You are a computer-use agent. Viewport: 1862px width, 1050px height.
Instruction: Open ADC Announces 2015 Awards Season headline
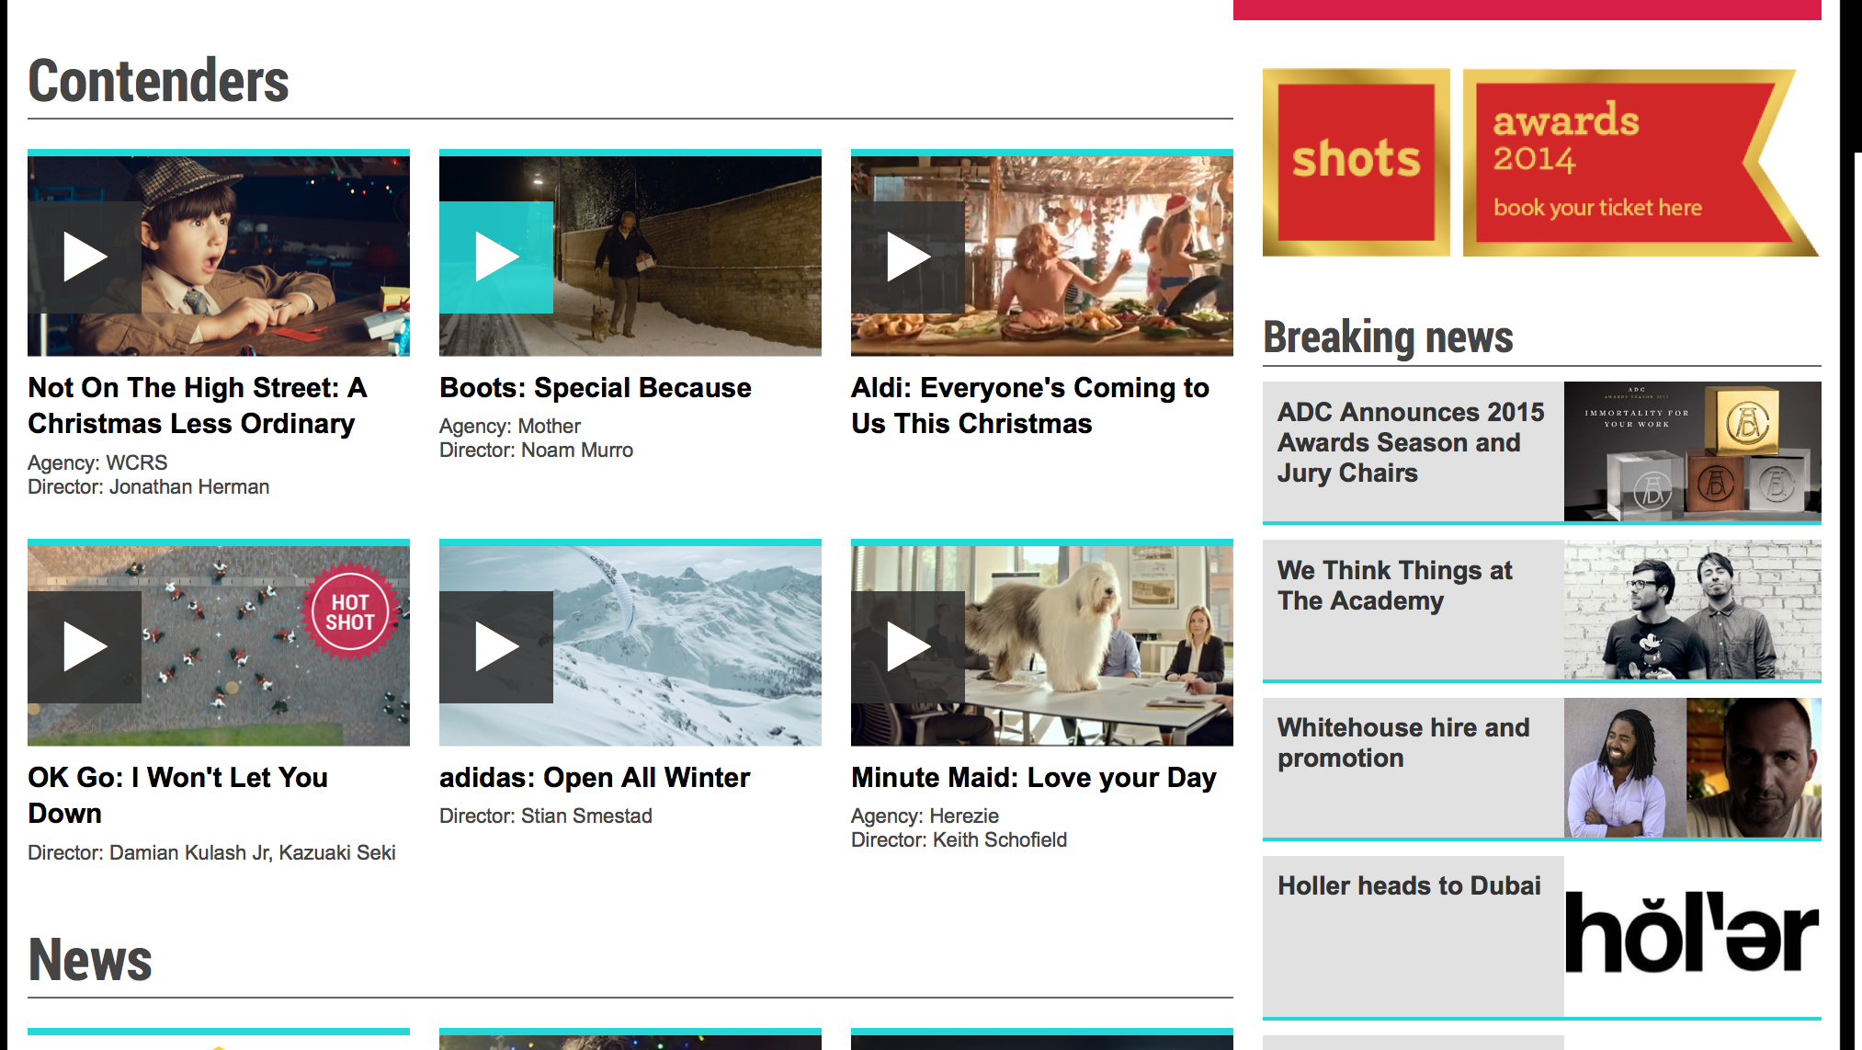pyautogui.click(x=1410, y=442)
